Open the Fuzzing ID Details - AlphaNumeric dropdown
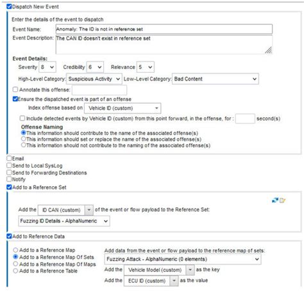The height and width of the screenshot is (291, 304). click(64, 221)
